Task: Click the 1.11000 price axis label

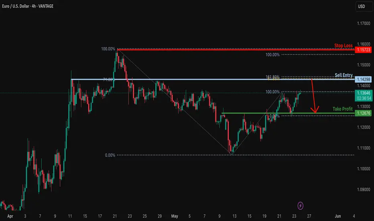Action: click(x=364, y=148)
